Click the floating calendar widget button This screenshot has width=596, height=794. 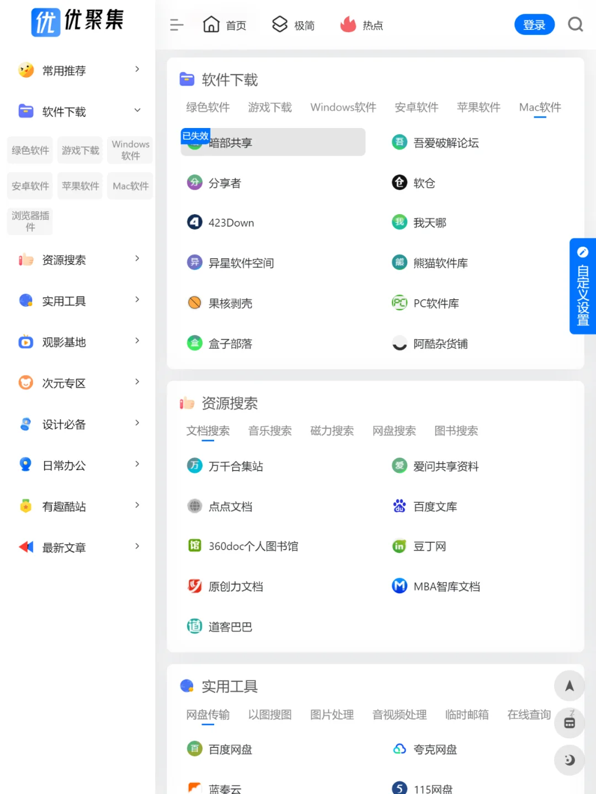(570, 723)
